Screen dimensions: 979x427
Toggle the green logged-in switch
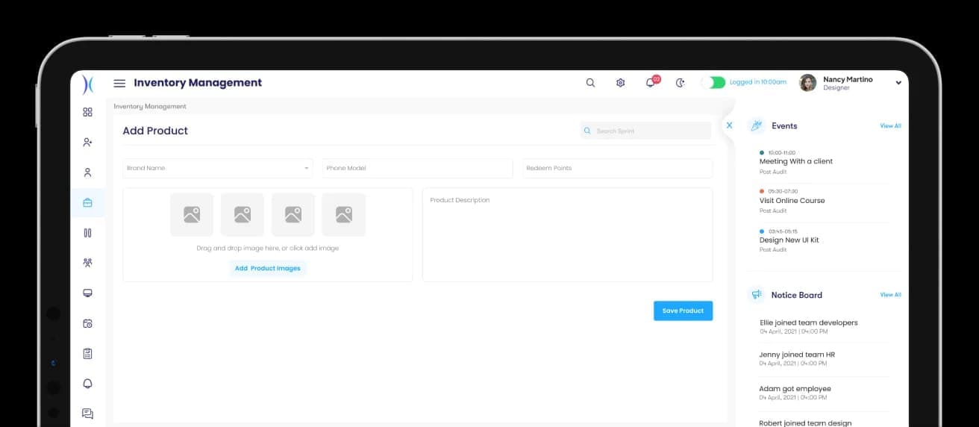pos(714,82)
